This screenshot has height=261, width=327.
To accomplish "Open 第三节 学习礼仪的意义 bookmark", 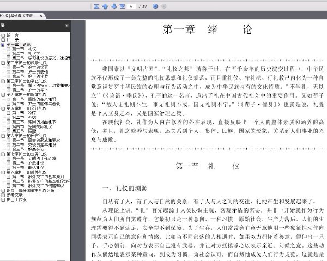I will coord(41,58).
